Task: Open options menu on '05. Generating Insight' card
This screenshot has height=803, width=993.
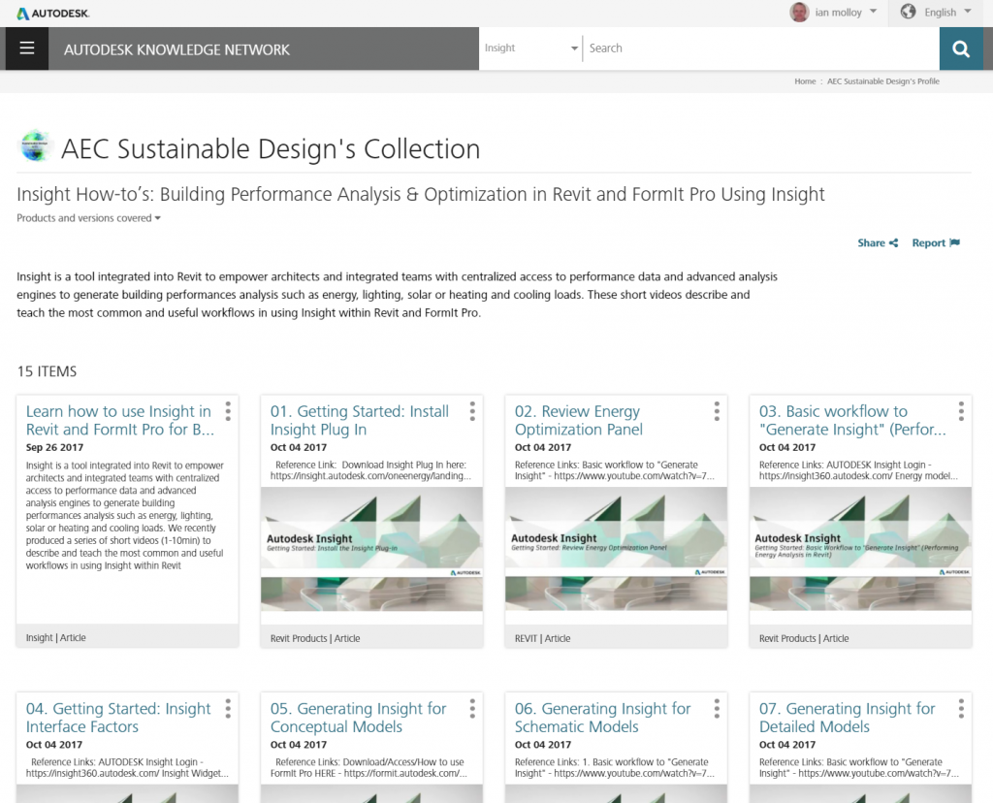Action: point(472,709)
